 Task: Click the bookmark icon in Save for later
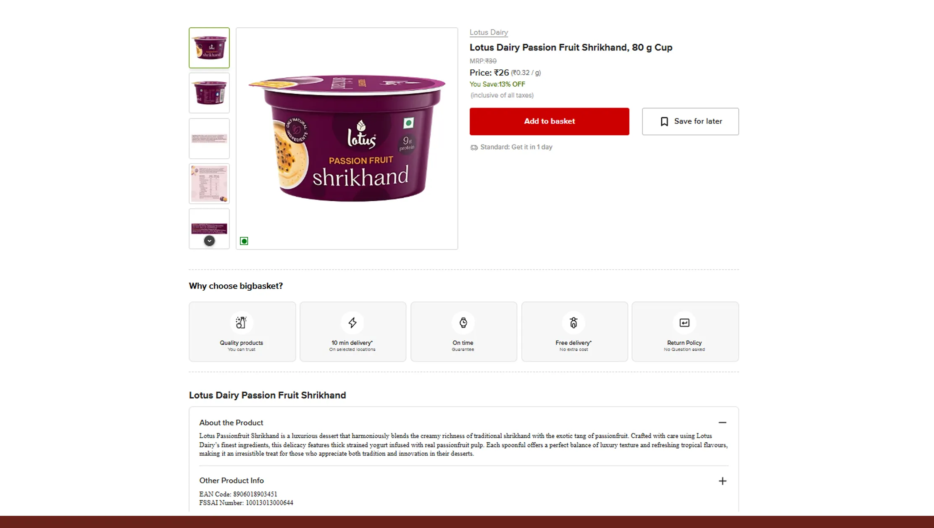[x=664, y=121]
